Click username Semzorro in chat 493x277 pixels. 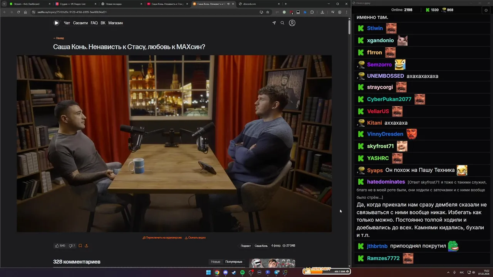pos(379,65)
